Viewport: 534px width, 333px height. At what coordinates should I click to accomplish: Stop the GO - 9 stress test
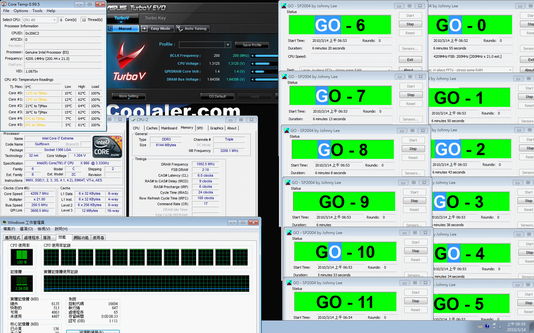pyautogui.click(x=414, y=201)
